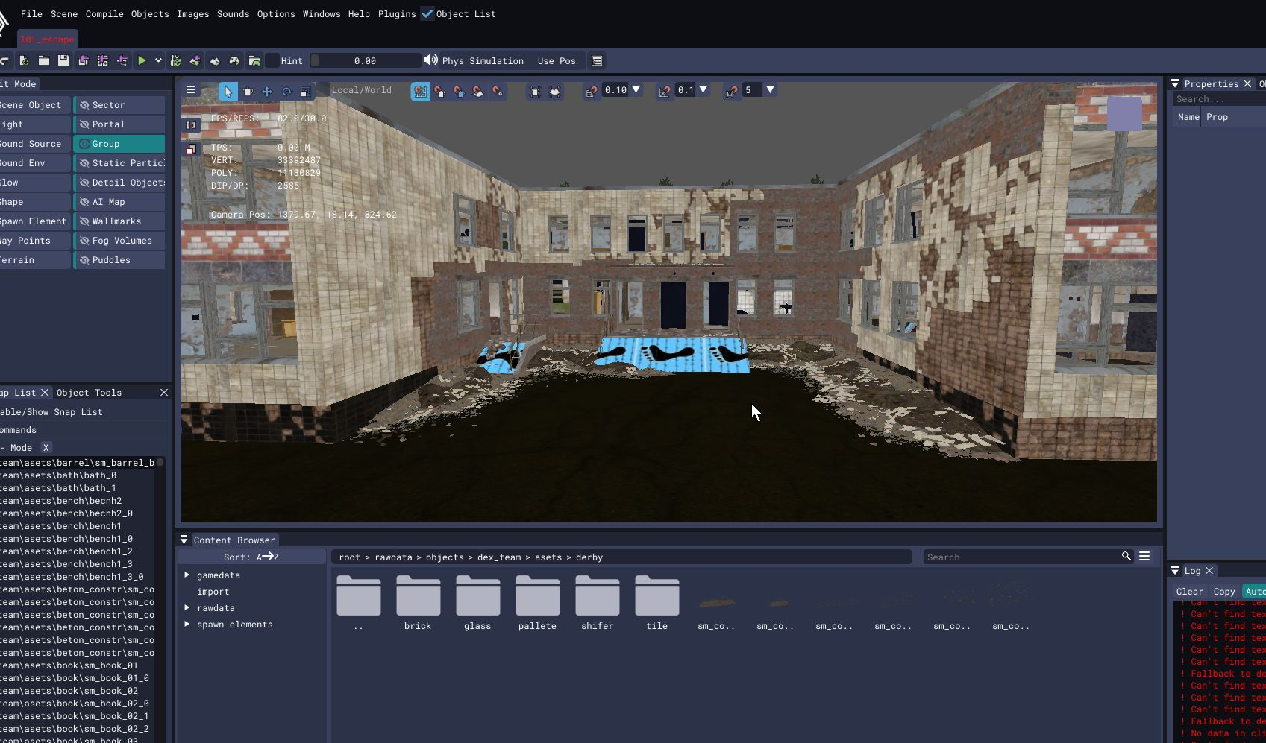Select the Wallmarks edit mode button
This screenshot has width=1266, height=743.
click(119, 221)
